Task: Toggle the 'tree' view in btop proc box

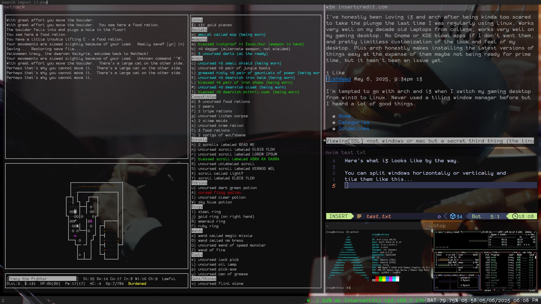Action: [516, 252]
